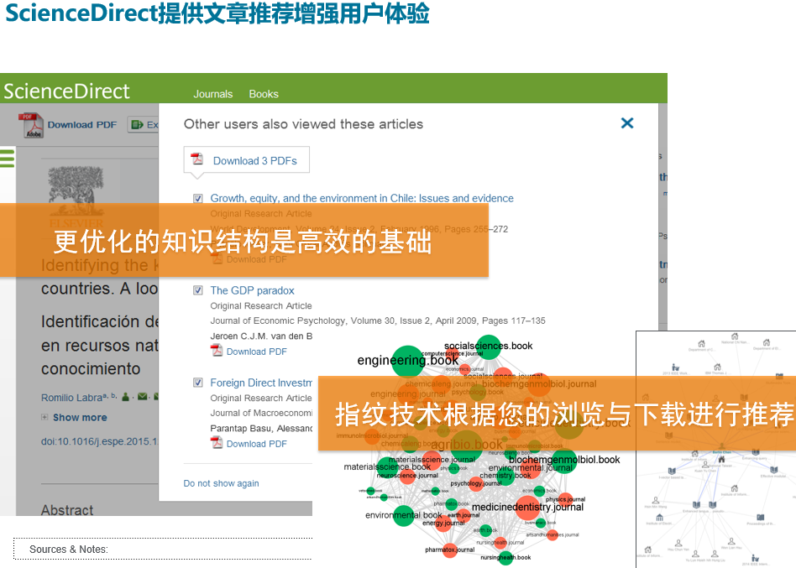Viewport: 796px width, 568px height.
Task: Open the Foreign Direct Investment article link
Action: tap(261, 383)
